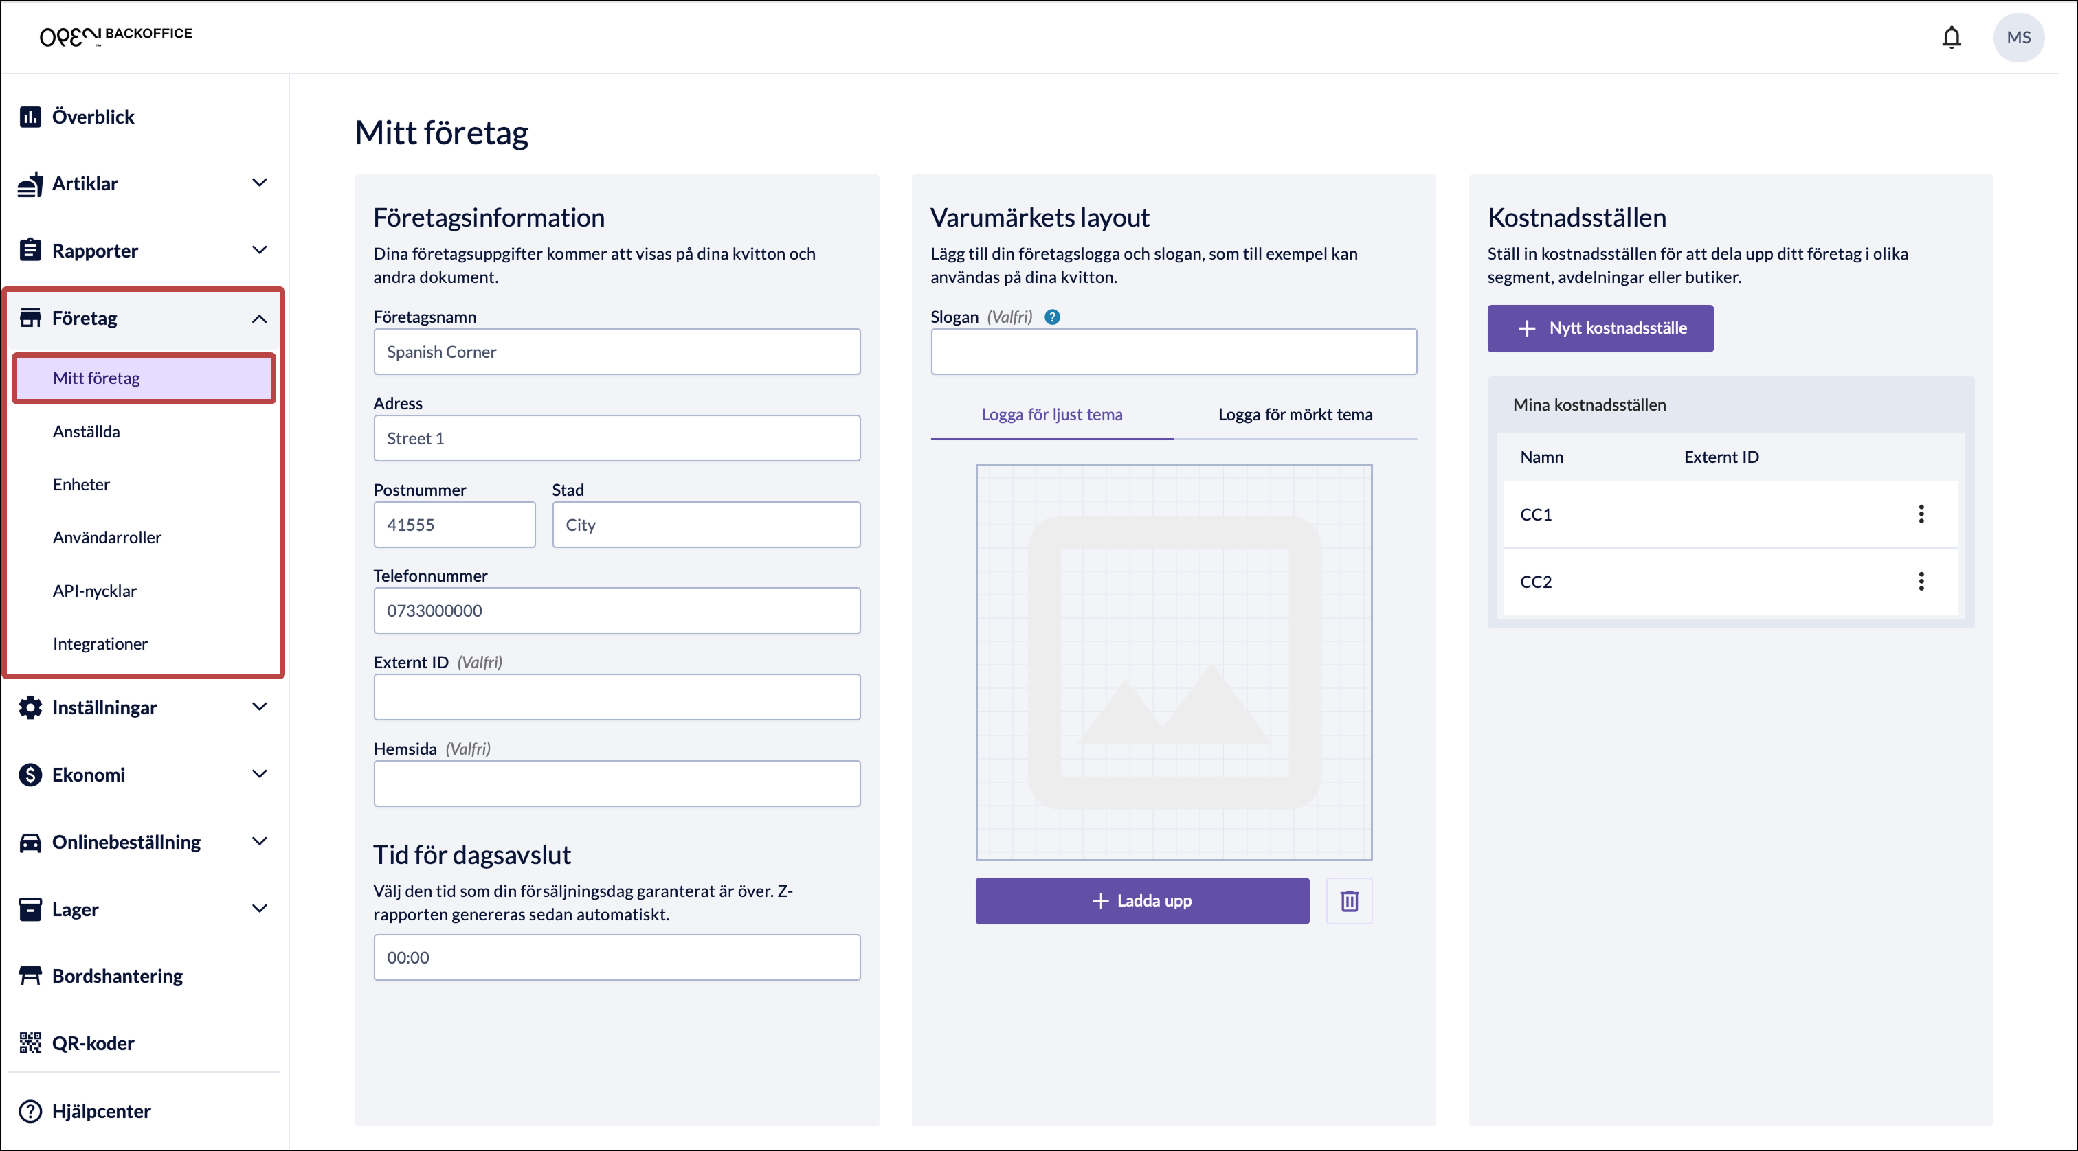This screenshot has height=1151, width=2078.
Task: Click the Slogan help question mark icon
Action: [x=1052, y=317]
